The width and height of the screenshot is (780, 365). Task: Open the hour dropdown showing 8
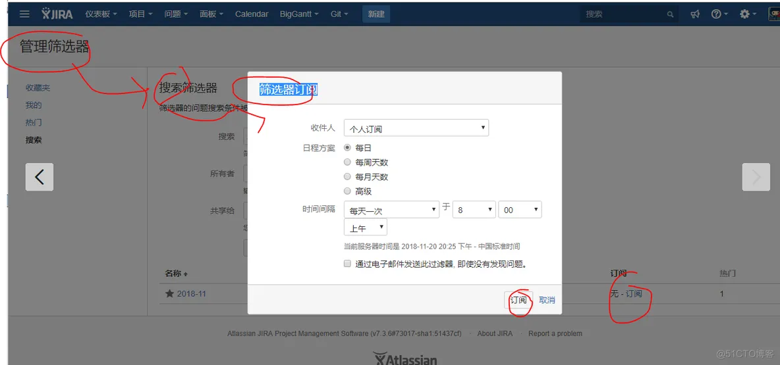coord(474,210)
